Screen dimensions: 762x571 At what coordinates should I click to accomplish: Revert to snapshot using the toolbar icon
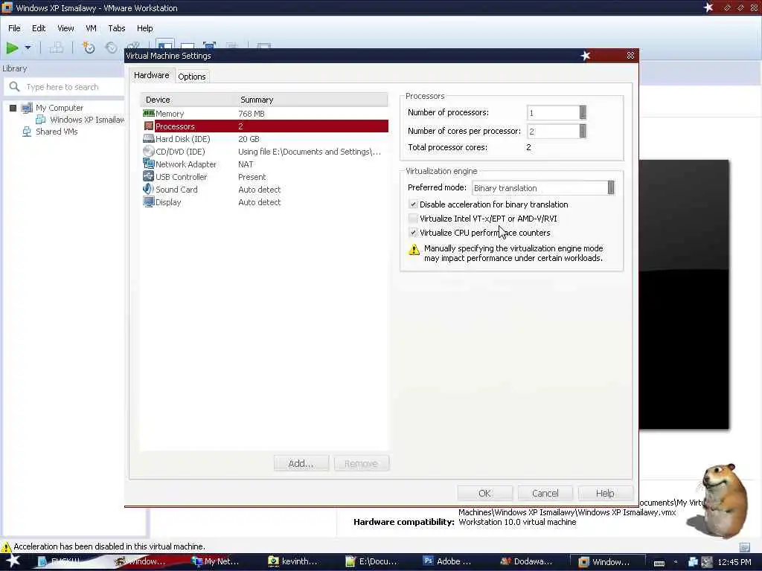point(112,48)
